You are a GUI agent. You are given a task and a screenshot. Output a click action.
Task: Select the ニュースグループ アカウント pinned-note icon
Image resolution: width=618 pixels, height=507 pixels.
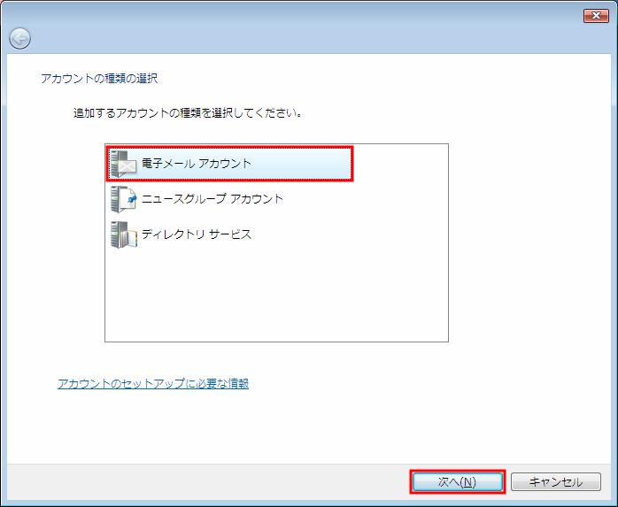[x=124, y=199]
